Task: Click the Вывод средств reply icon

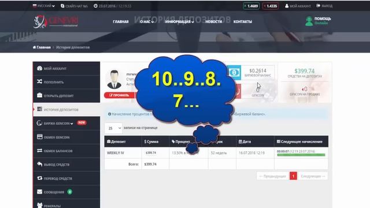Action: tap(39, 164)
